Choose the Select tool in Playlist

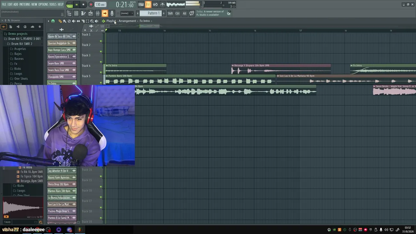click(87, 21)
